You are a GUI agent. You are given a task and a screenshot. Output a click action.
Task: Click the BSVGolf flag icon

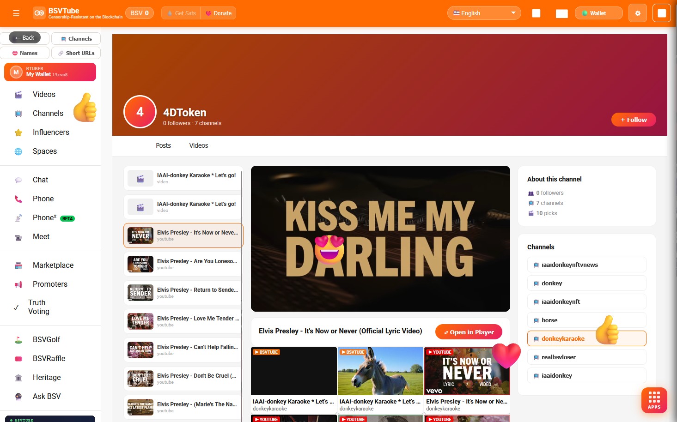pos(18,340)
